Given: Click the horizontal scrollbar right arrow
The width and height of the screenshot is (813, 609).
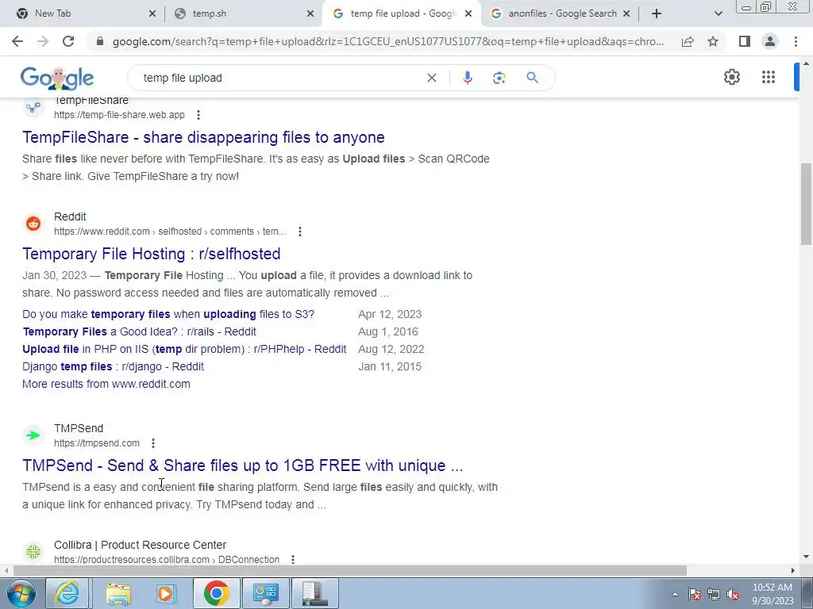Looking at the screenshot, I should [793, 571].
